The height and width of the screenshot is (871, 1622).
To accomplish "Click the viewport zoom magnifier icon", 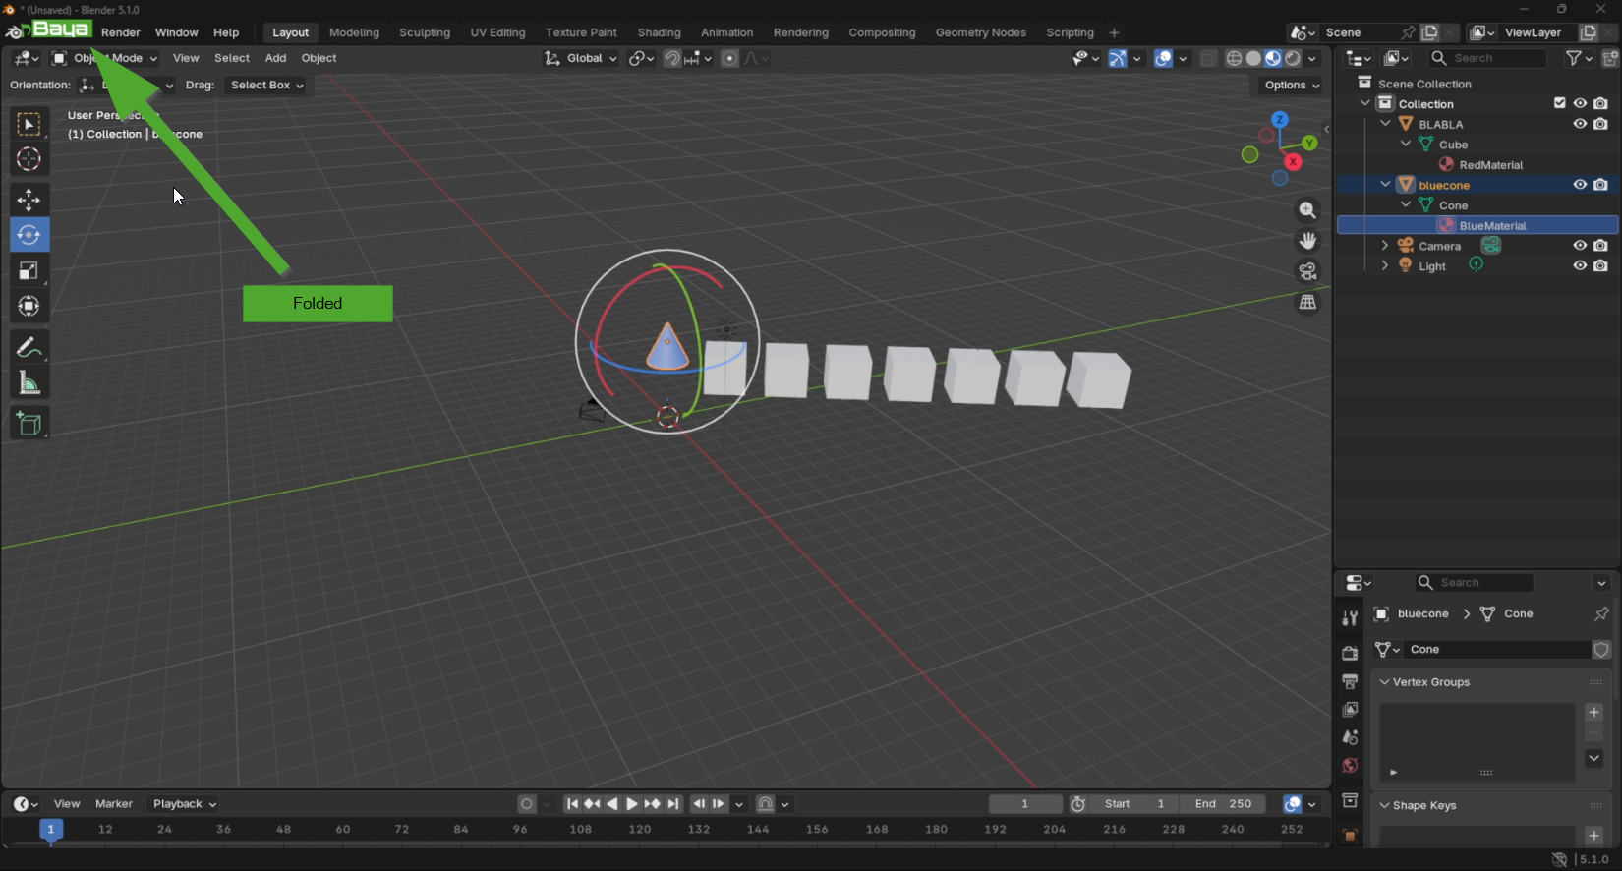I will tap(1307, 210).
